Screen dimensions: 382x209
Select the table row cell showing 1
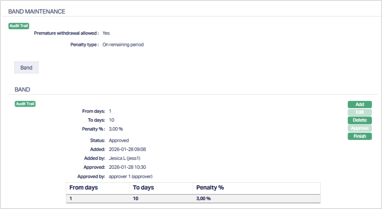point(71,198)
